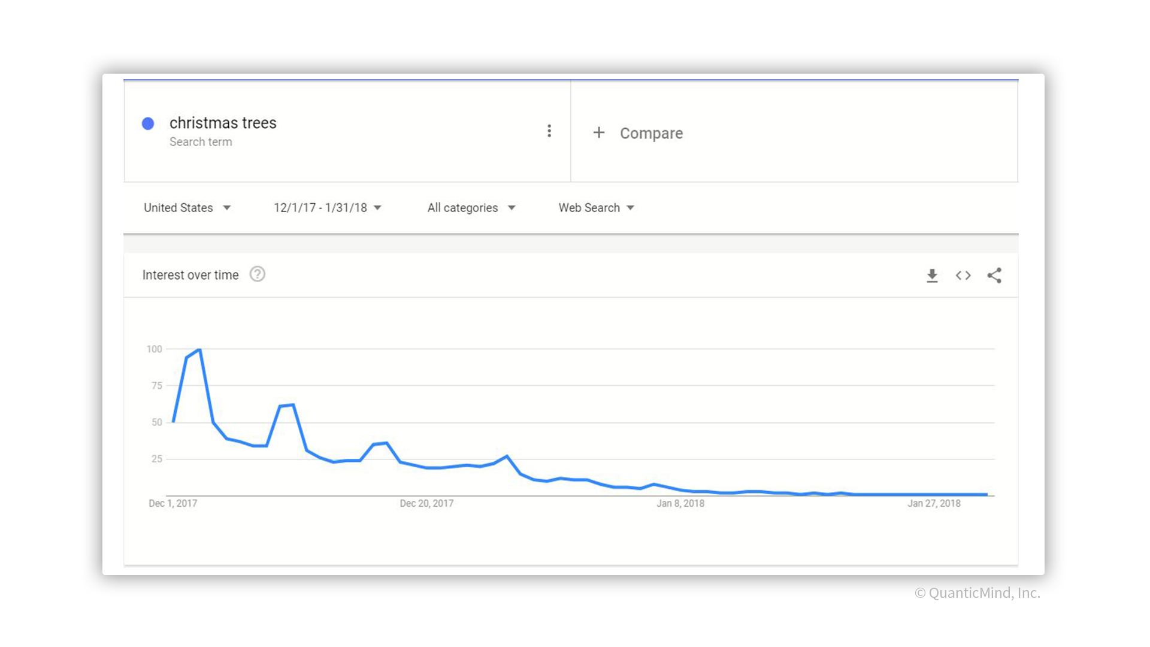Share the Interest over time chart
This screenshot has height=647, width=1150.
click(x=994, y=276)
